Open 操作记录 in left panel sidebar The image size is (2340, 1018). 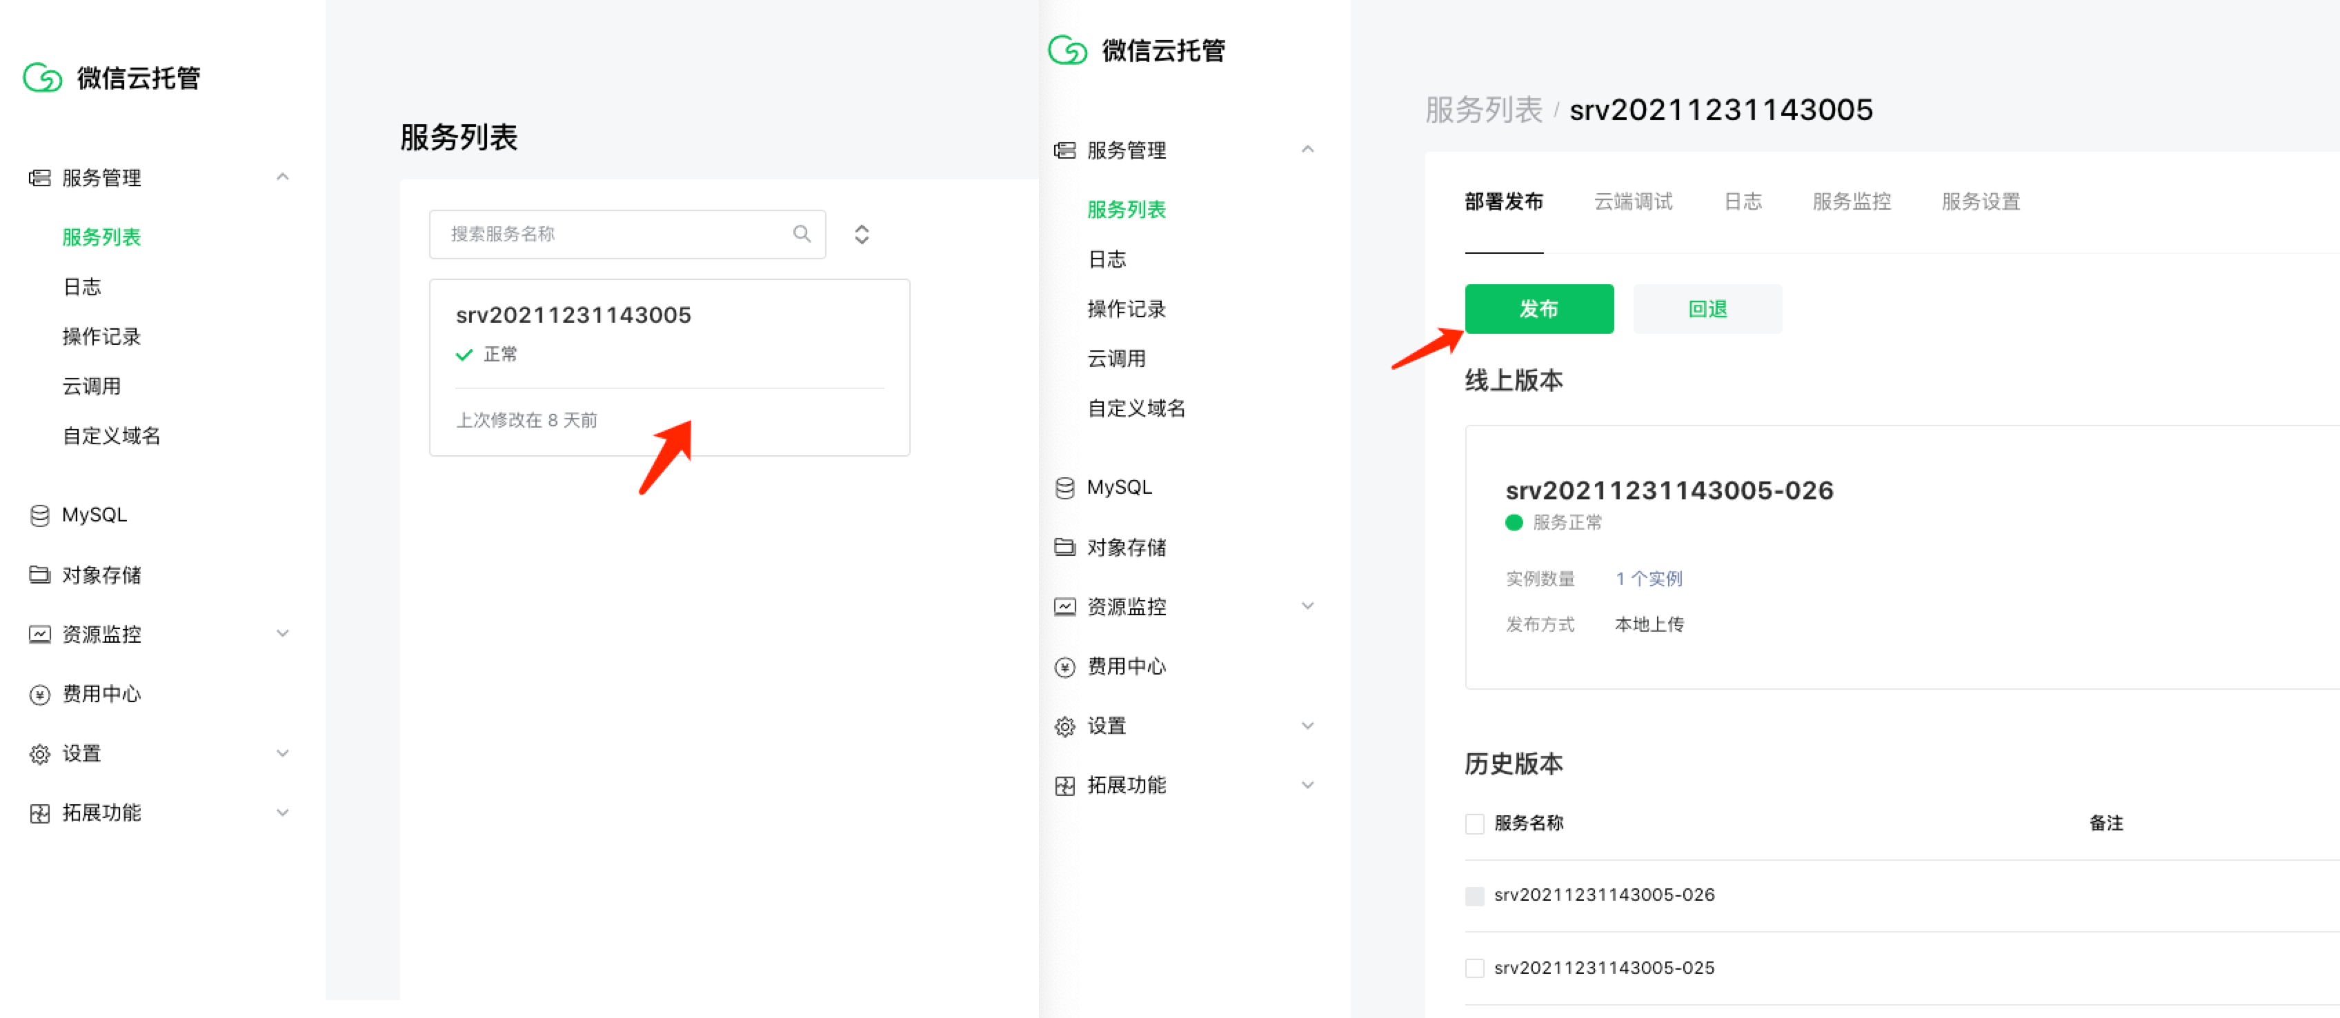(101, 337)
